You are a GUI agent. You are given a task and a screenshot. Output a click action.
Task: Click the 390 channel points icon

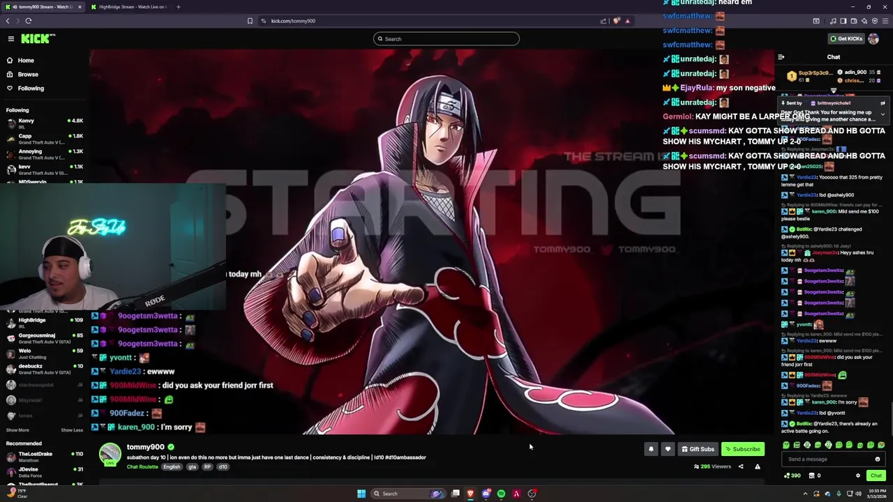coord(792,476)
